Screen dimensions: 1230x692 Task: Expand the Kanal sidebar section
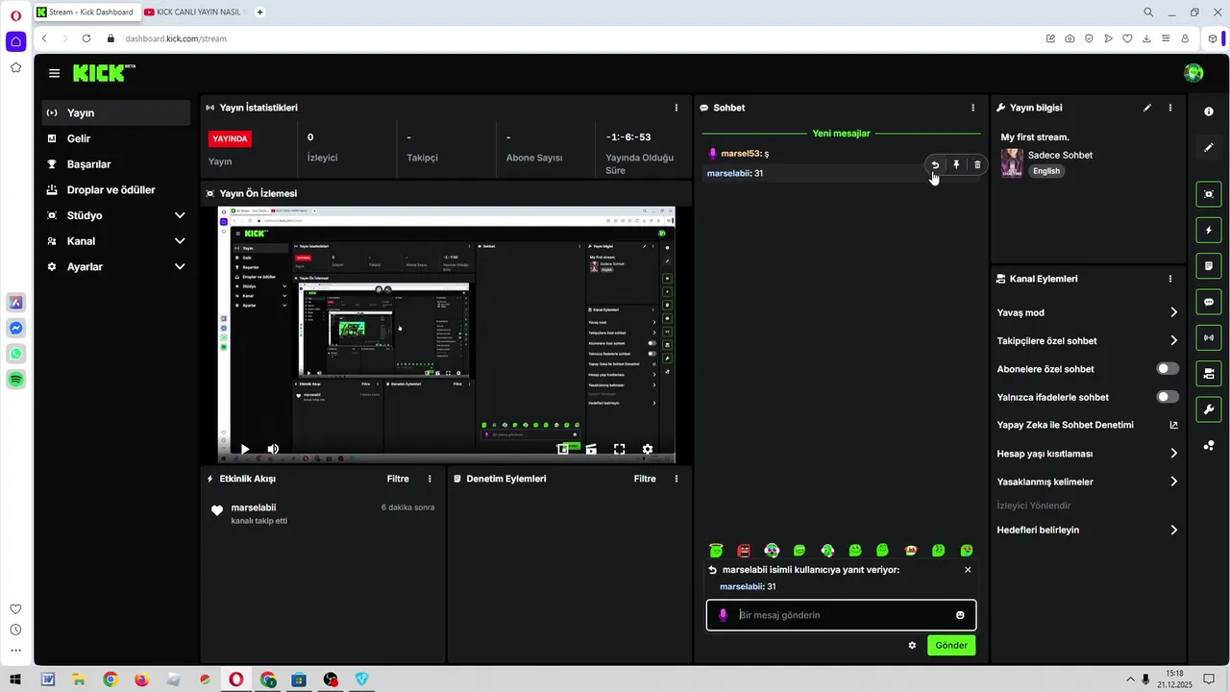[115, 241]
